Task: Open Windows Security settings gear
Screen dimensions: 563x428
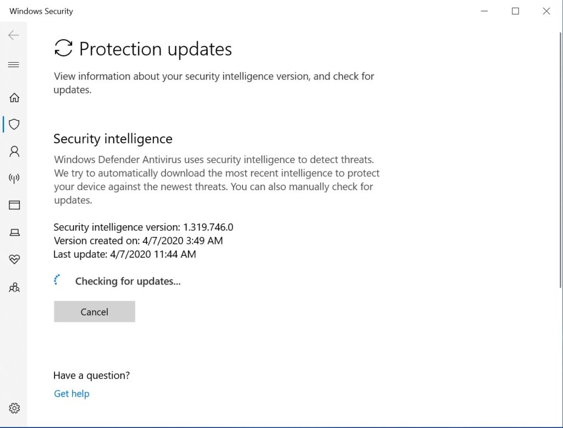Action: click(14, 408)
